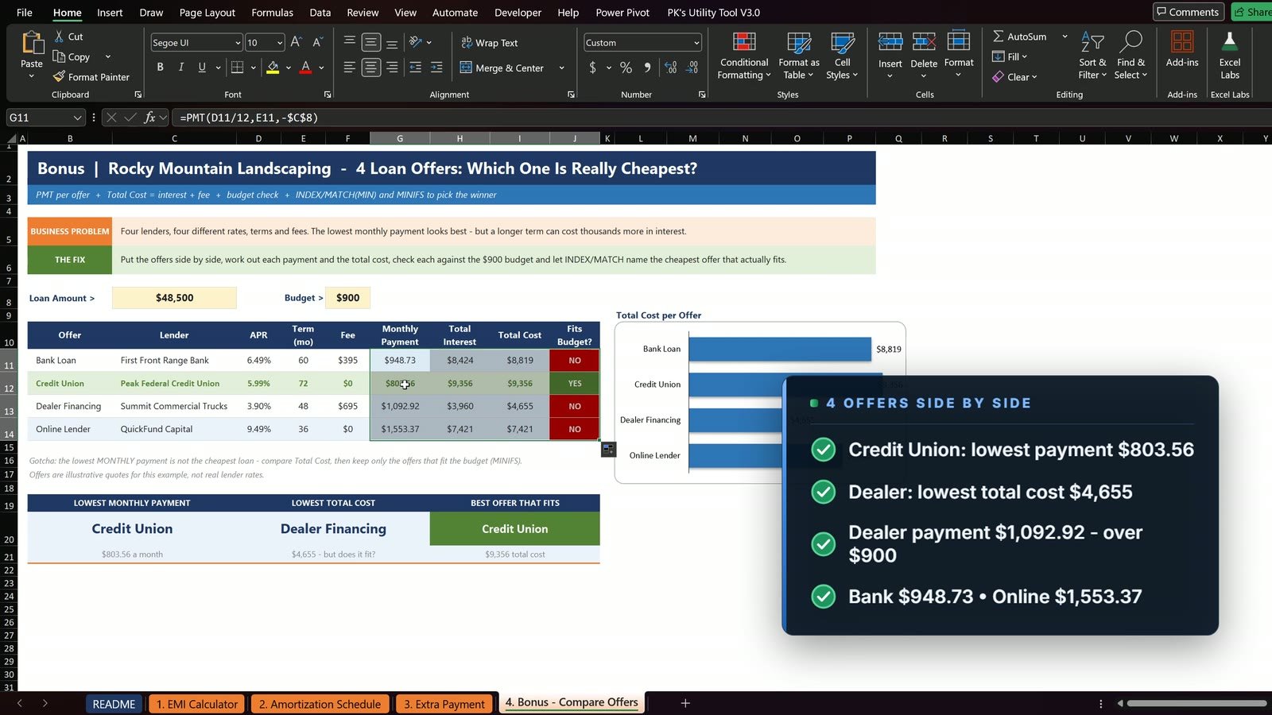Image resolution: width=1272 pixels, height=715 pixels.
Task: Expand the Custom number format dropdown
Action: click(696, 43)
